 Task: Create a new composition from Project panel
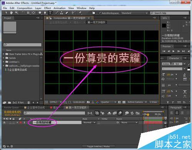click(x=15, y=103)
